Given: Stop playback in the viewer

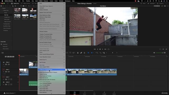Looking at the screenshot, I should click(100, 49).
